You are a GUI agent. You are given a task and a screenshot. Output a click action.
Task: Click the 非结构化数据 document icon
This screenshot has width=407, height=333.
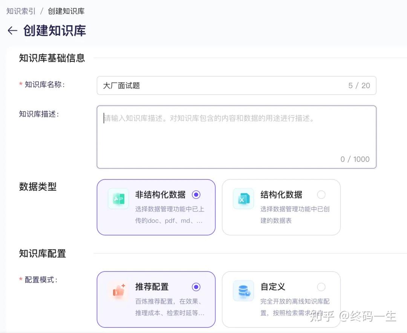[118, 198]
